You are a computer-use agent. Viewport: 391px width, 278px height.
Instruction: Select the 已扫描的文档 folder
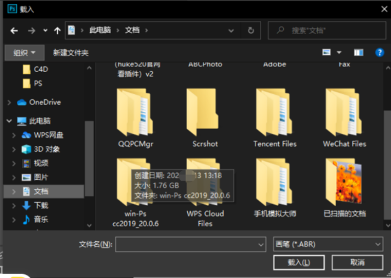point(344,188)
